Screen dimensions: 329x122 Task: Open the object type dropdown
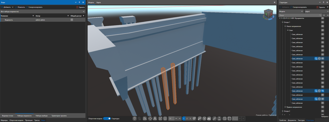[x=316, y=11]
